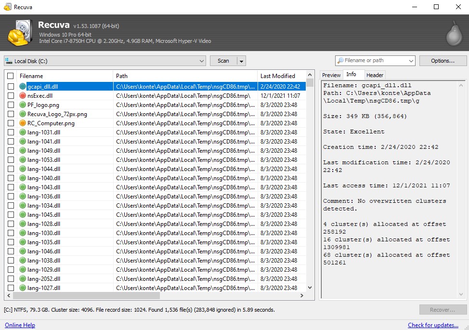Click the green status dot for lang-1049.dll
The height and width of the screenshot is (330, 469).
pos(23,150)
